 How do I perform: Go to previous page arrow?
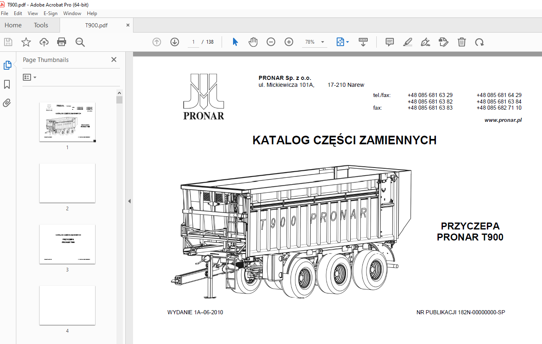157,42
